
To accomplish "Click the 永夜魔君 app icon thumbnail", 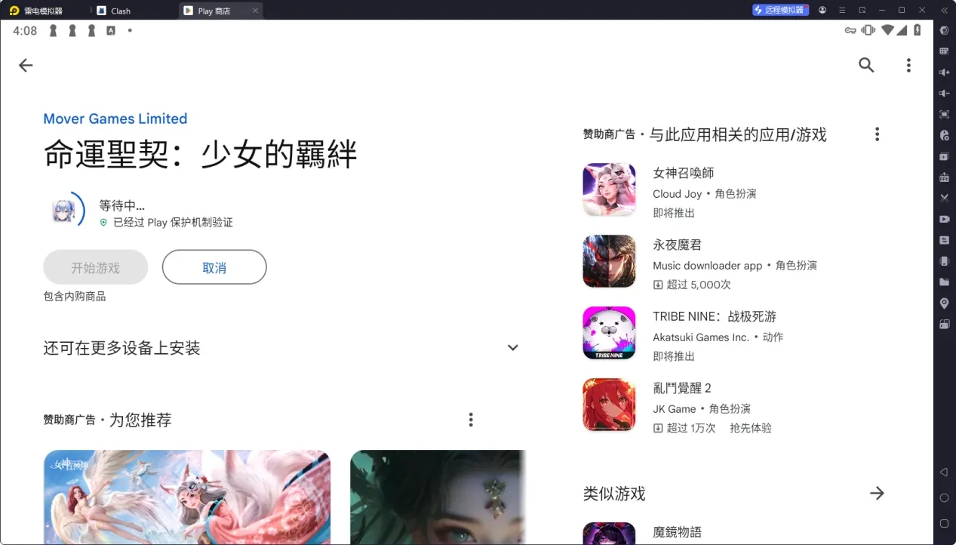I will click(609, 261).
